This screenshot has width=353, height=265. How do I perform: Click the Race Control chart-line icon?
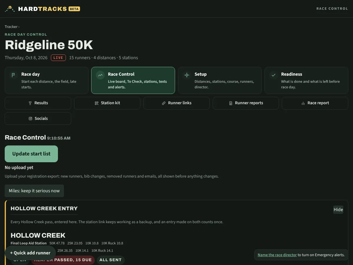100,75
